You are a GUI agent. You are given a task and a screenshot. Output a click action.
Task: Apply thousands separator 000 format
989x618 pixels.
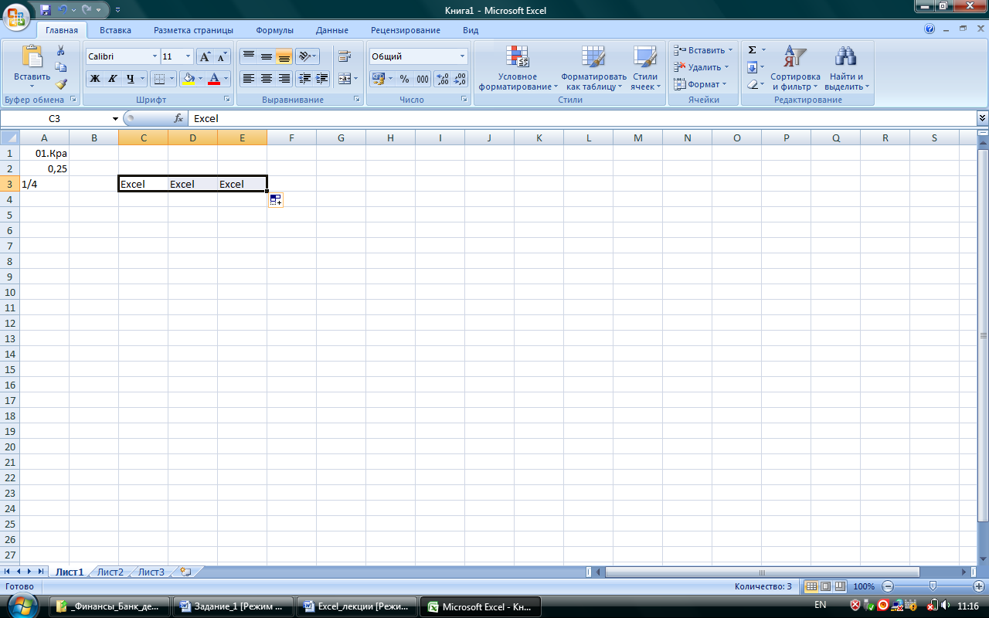point(423,79)
